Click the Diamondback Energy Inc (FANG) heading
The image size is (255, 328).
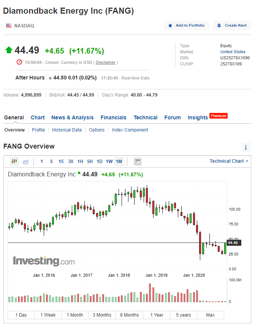68,11
